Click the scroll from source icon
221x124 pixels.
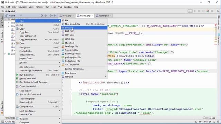point(42,15)
